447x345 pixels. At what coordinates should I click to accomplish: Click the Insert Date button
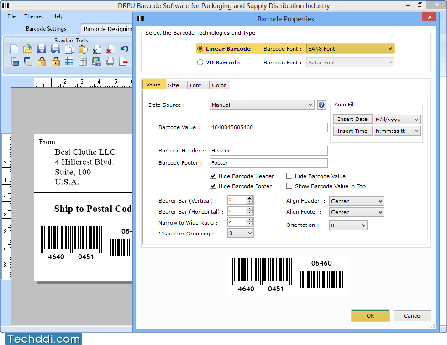tap(352, 119)
